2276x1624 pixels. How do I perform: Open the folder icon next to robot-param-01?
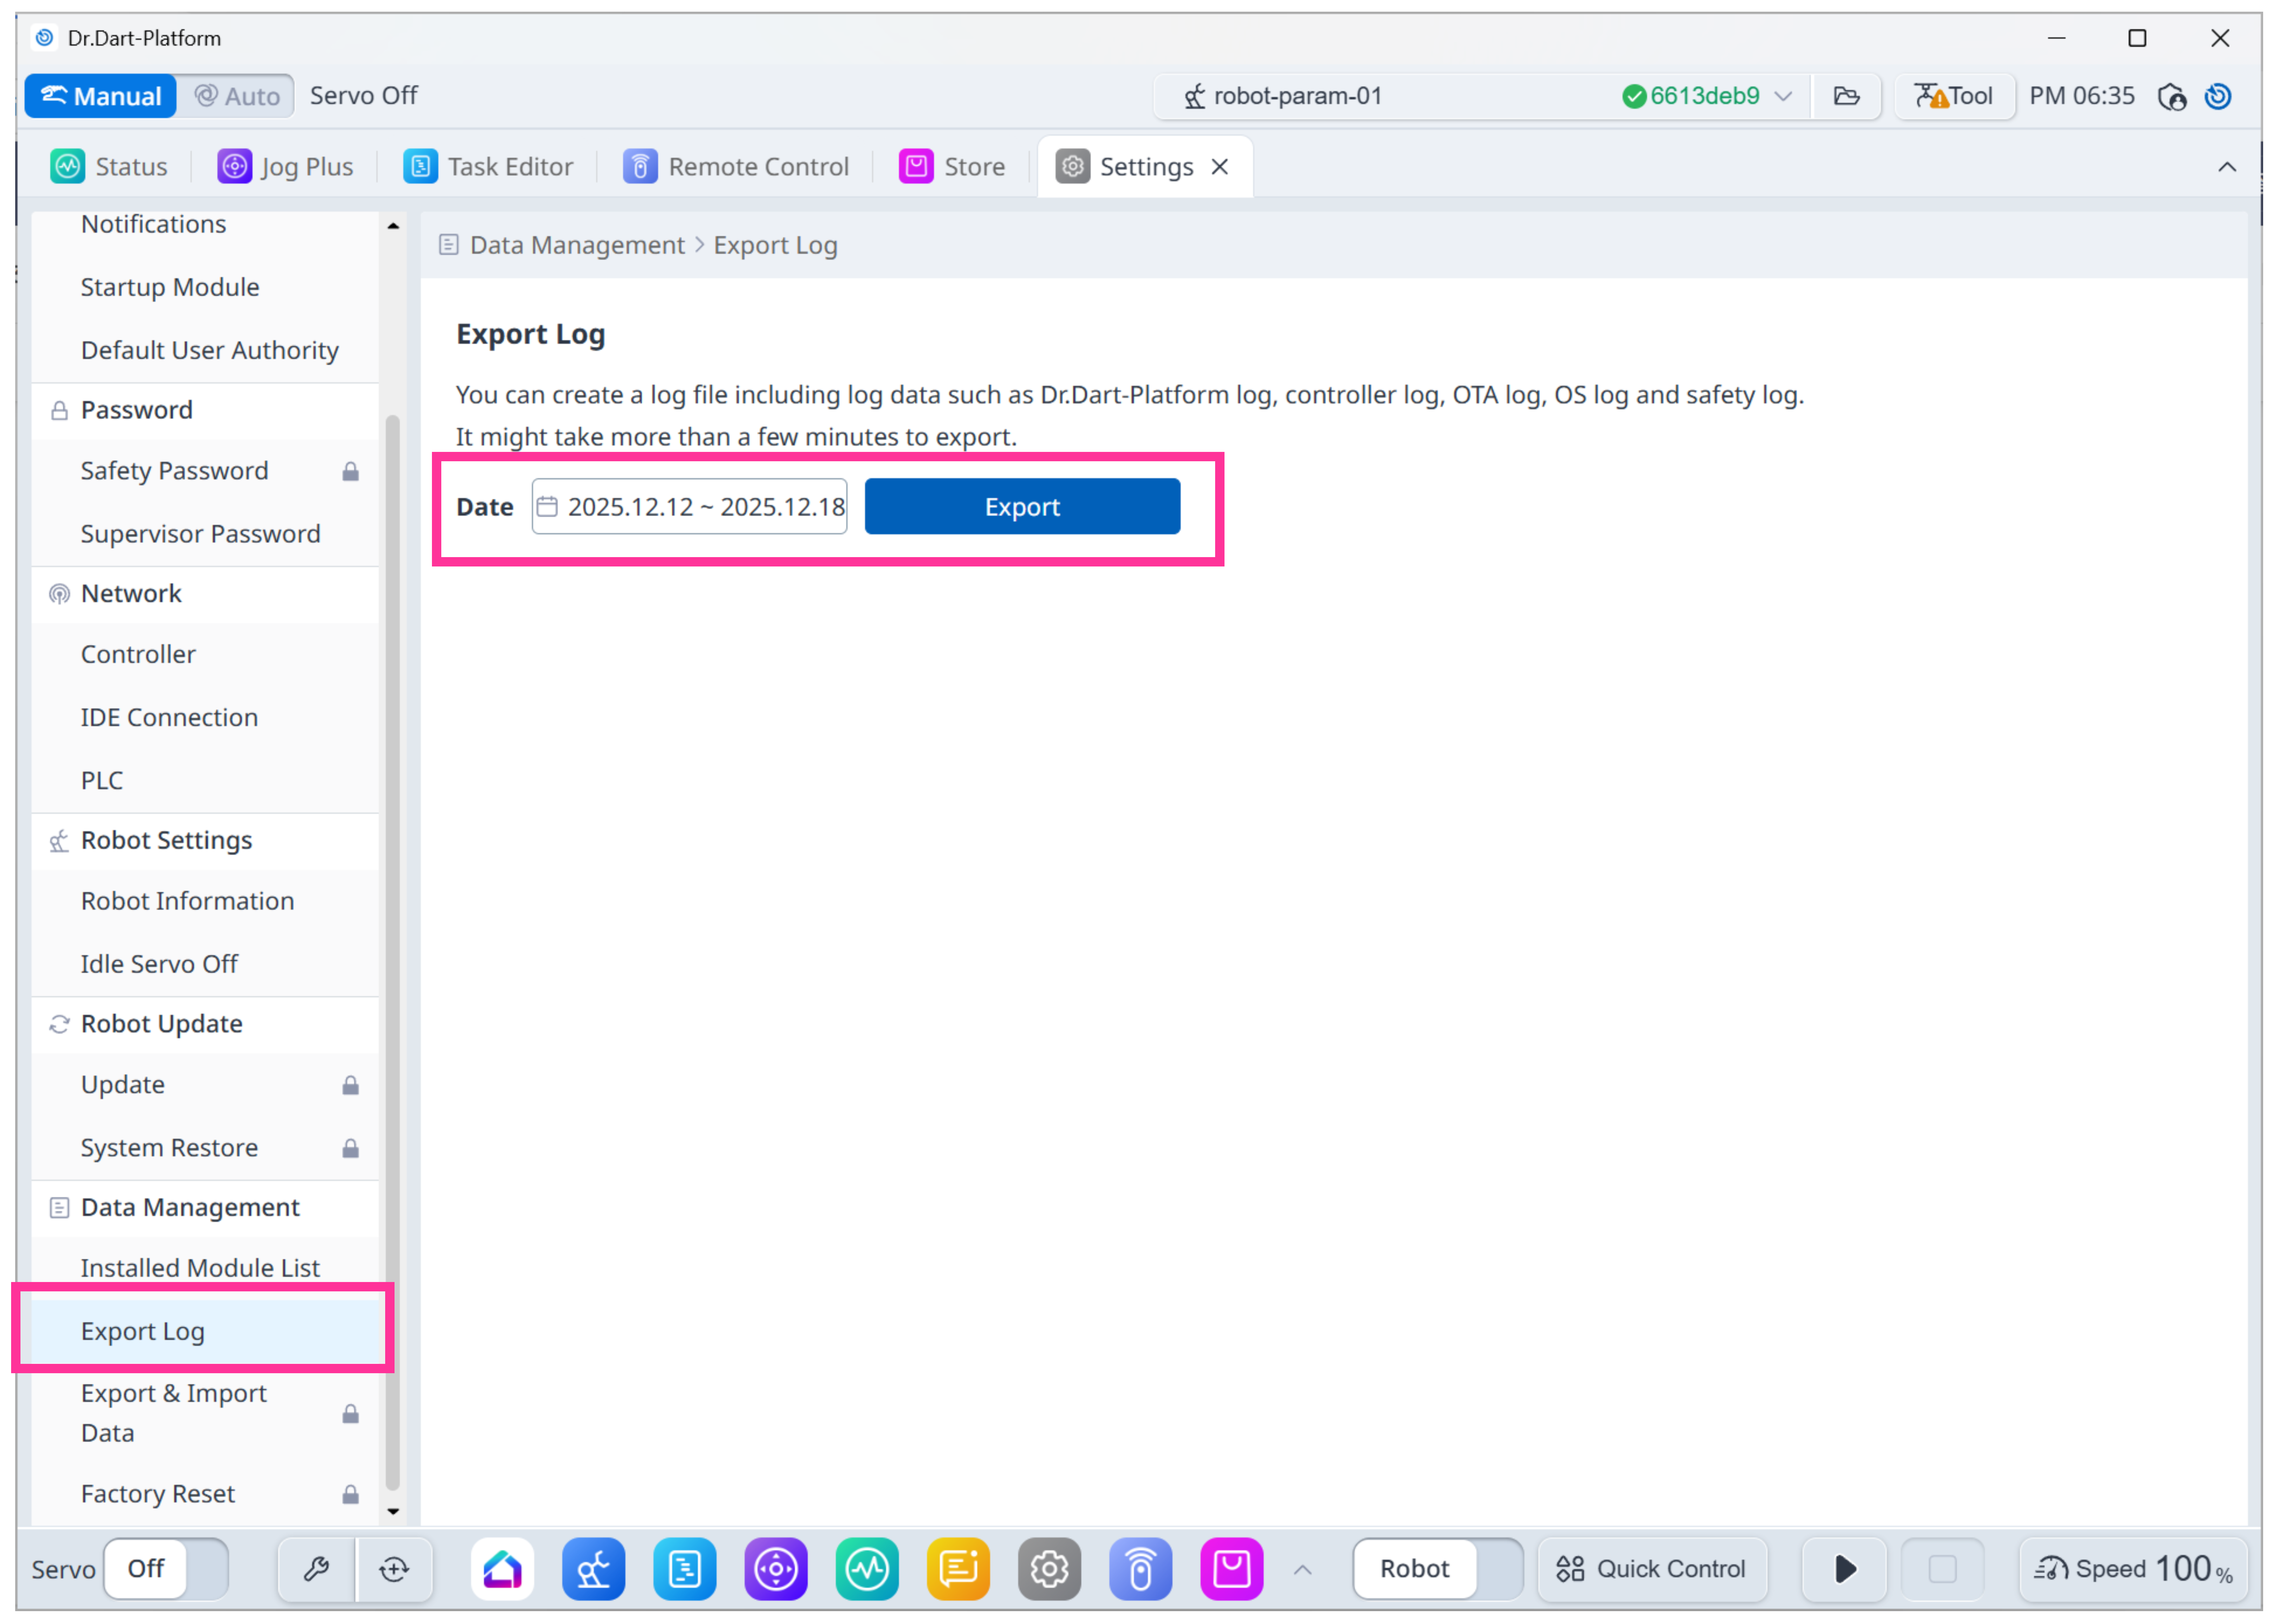point(1846,96)
